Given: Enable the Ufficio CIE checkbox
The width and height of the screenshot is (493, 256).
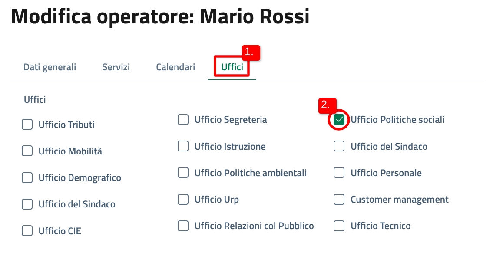Looking at the screenshot, I should tap(27, 231).
